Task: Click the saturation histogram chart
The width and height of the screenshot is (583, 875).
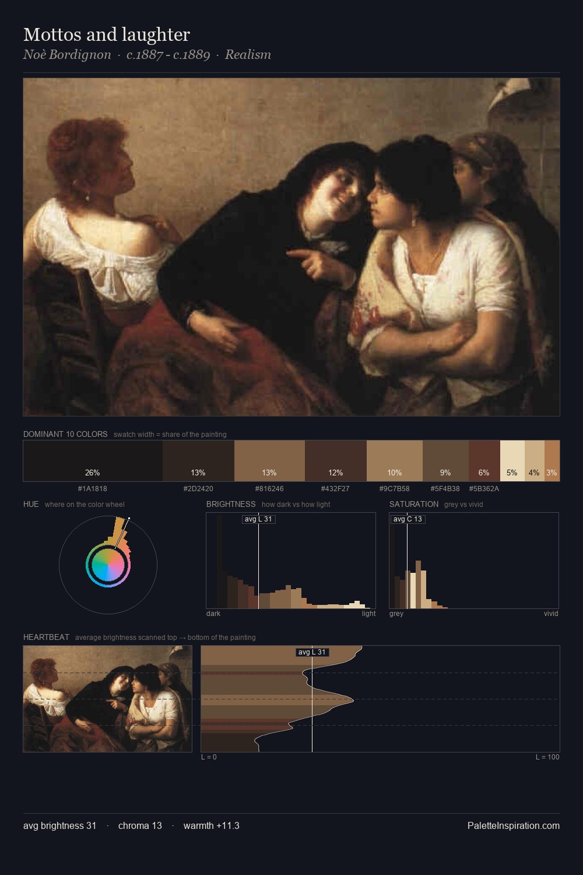Action: 474,561
